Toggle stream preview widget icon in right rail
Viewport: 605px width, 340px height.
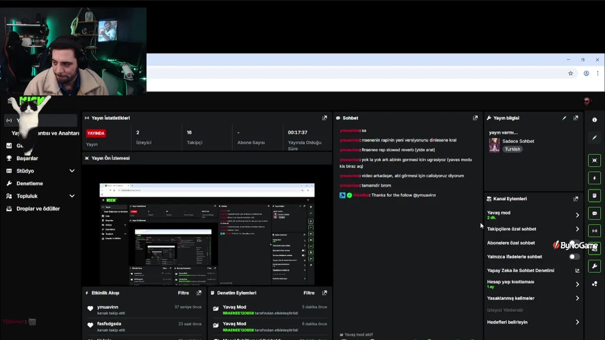coord(595,160)
